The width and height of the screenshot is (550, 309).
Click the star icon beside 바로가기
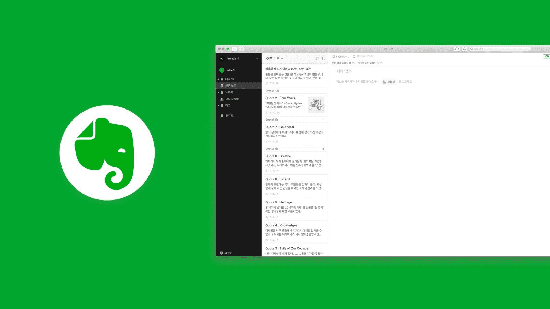222,79
